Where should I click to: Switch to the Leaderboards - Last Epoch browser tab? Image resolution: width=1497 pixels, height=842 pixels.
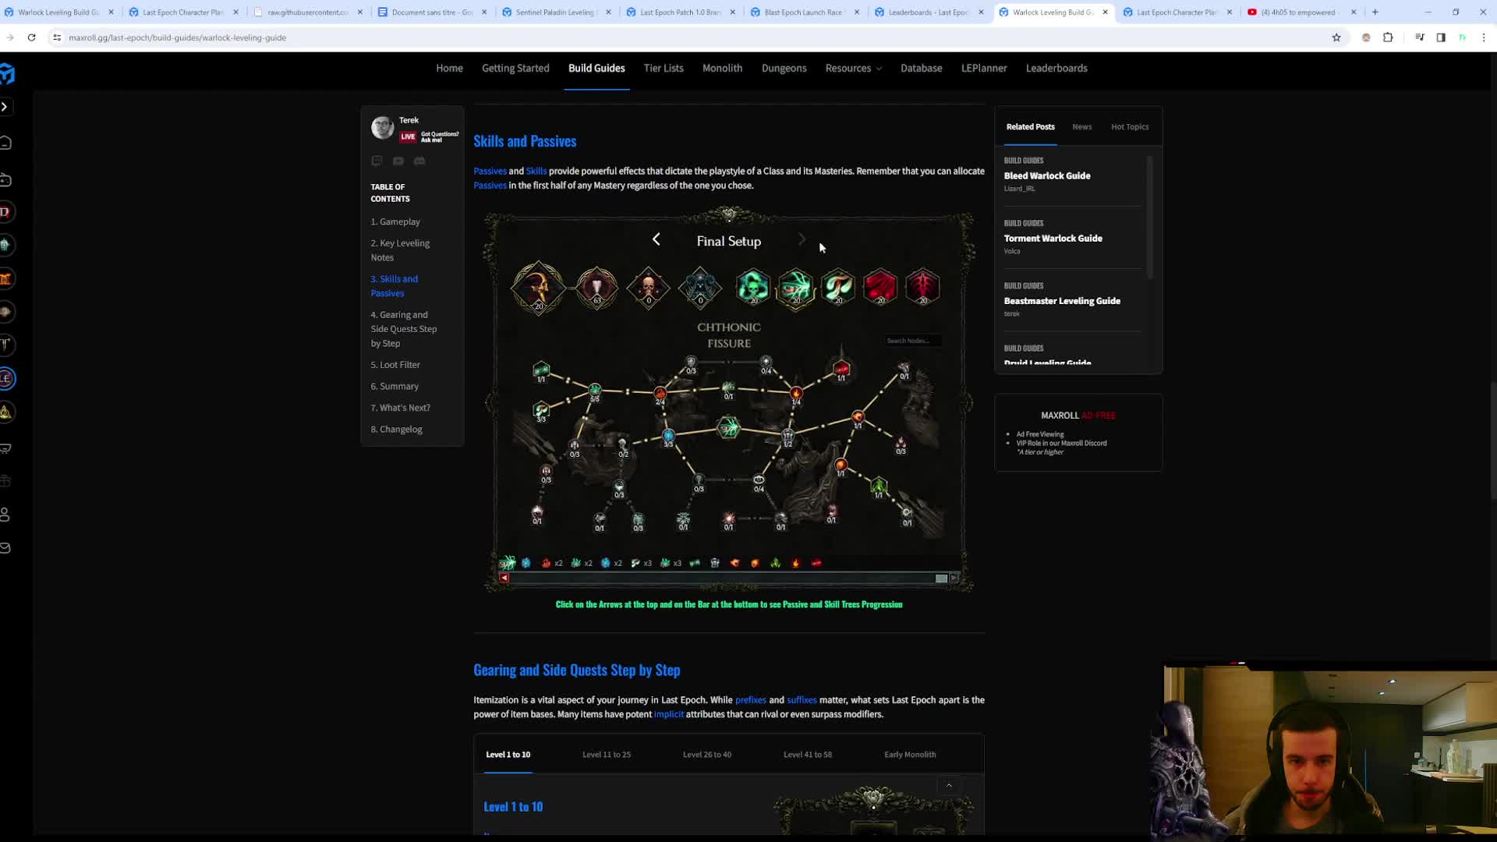point(928,12)
